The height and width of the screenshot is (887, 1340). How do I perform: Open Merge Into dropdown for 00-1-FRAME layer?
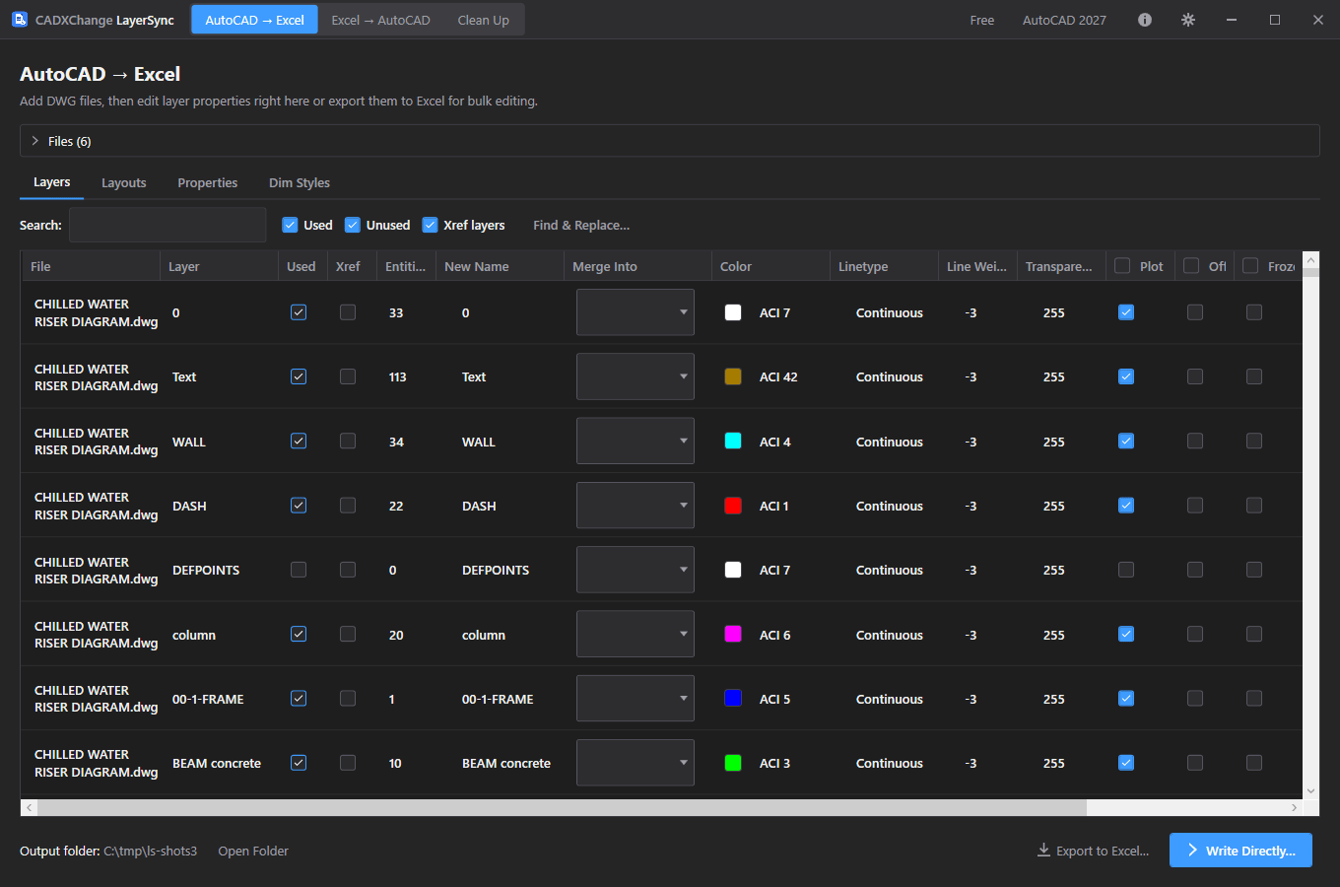click(x=636, y=699)
